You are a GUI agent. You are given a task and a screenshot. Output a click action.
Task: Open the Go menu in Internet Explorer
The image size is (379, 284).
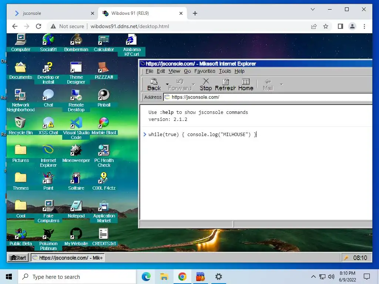[187, 71]
